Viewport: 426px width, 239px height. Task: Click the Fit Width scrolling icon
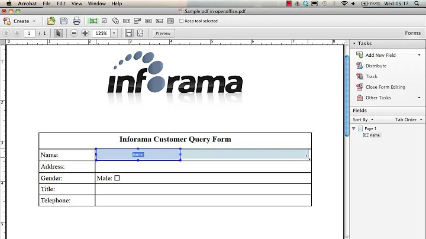pyautogui.click(x=129, y=33)
